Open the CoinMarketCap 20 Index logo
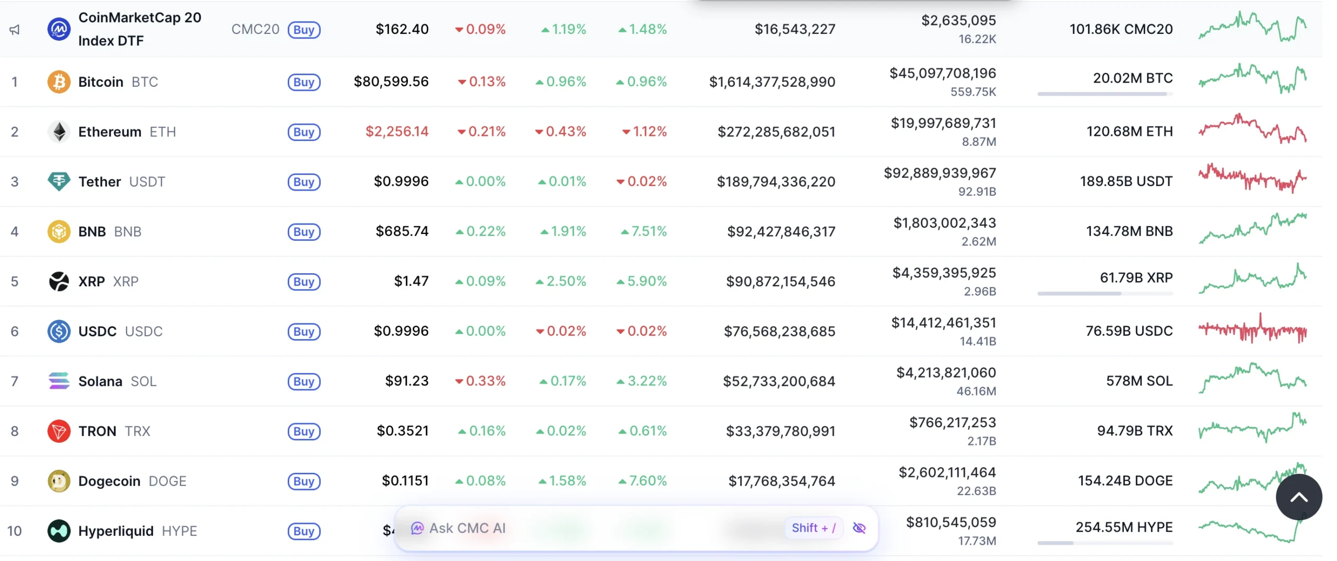 tap(59, 29)
